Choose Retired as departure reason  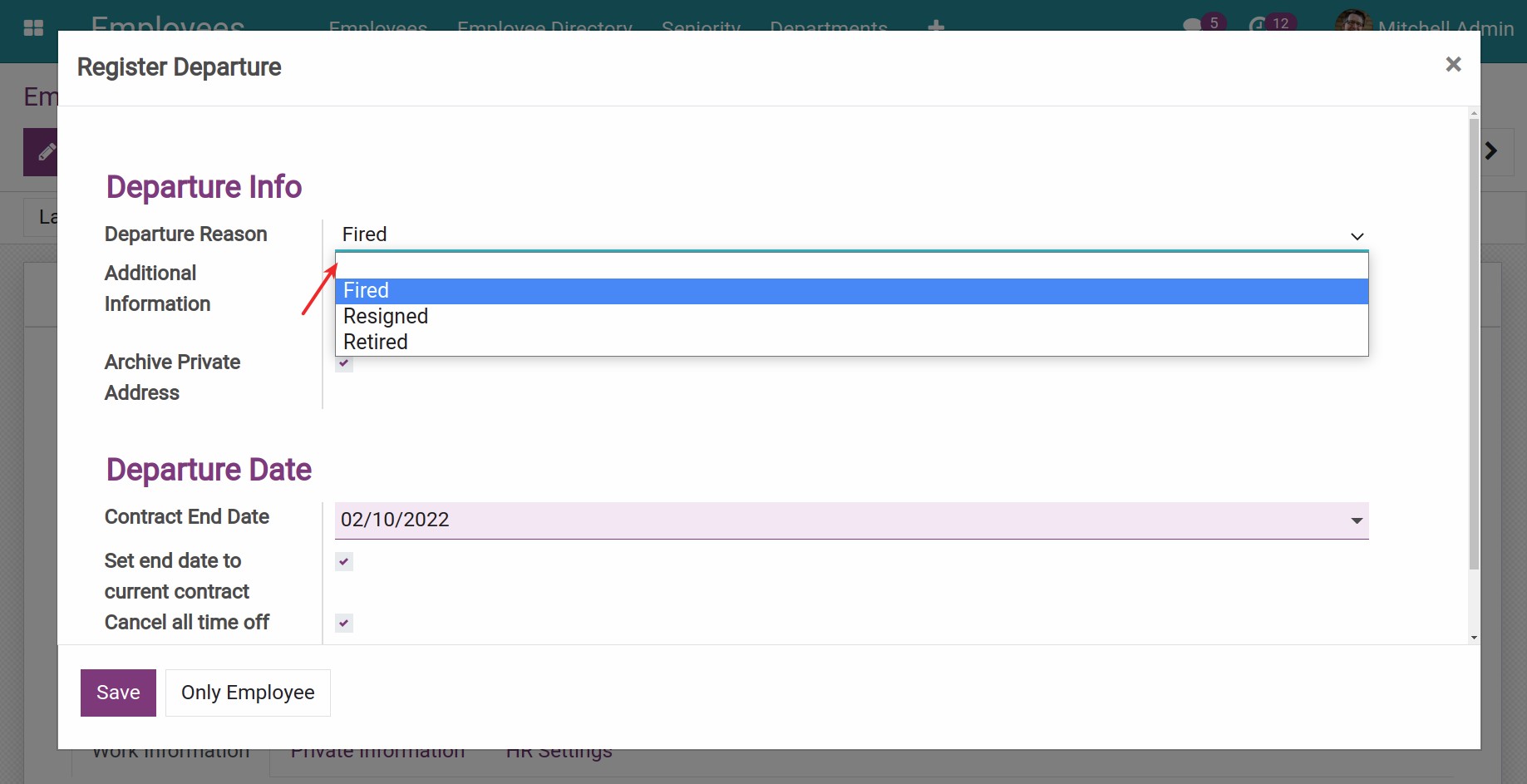pyautogui.click(x=376, y=343)
